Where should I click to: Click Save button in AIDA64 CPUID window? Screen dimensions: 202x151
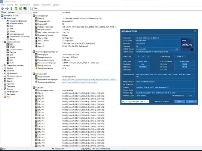(x=180, y=101)
